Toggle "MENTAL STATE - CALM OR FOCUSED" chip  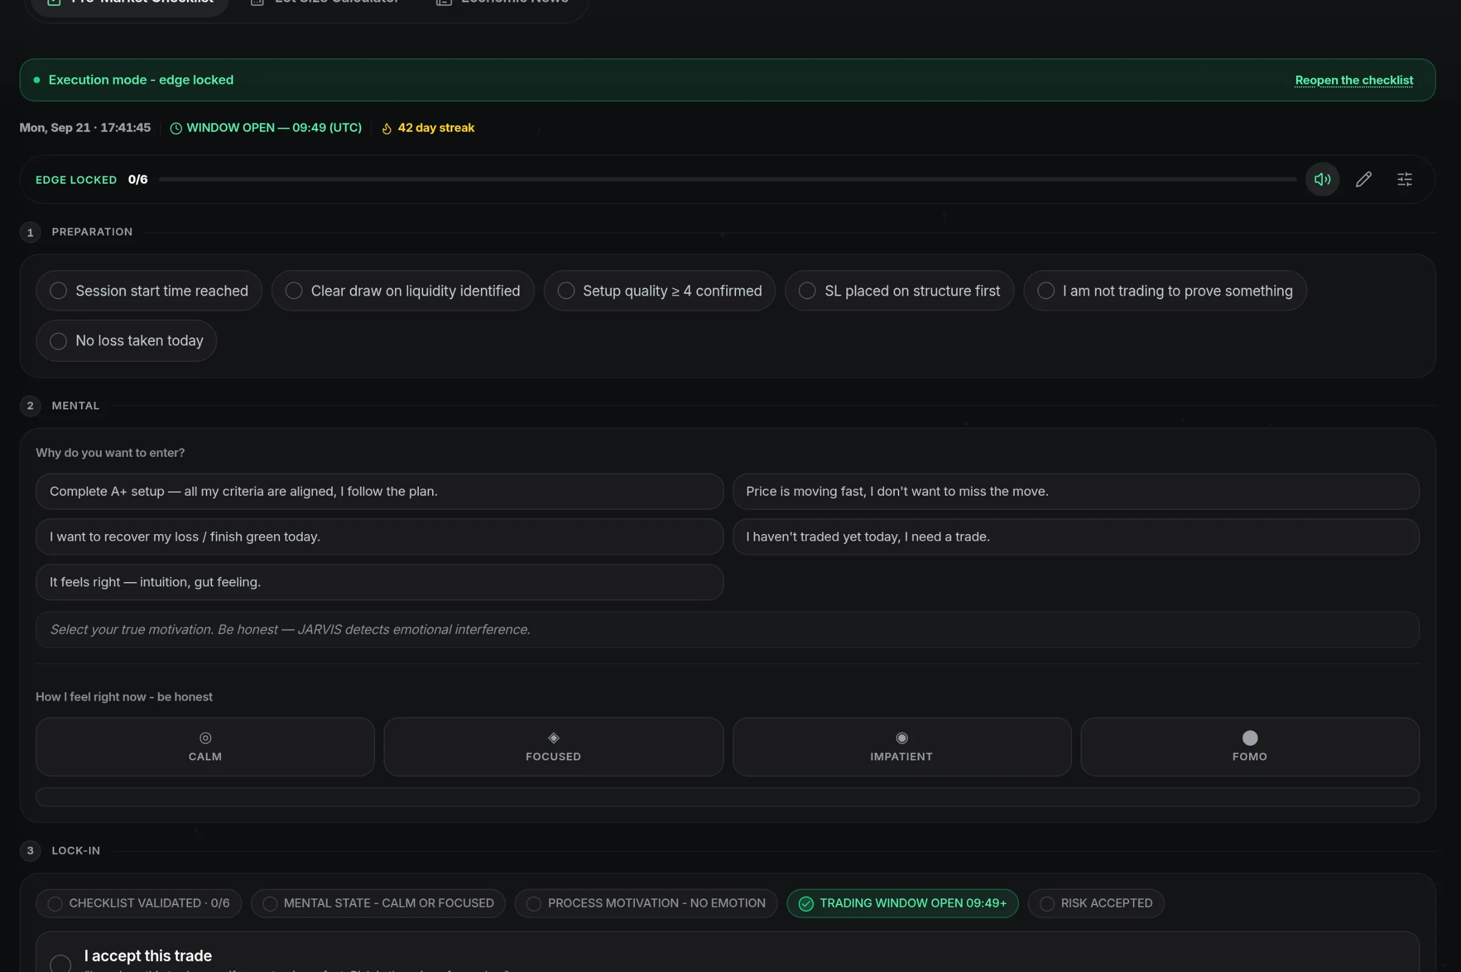(x=378, y=904)
